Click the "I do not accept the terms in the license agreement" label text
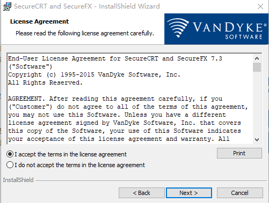The image size is (269, 203). [x=79, y=165]
